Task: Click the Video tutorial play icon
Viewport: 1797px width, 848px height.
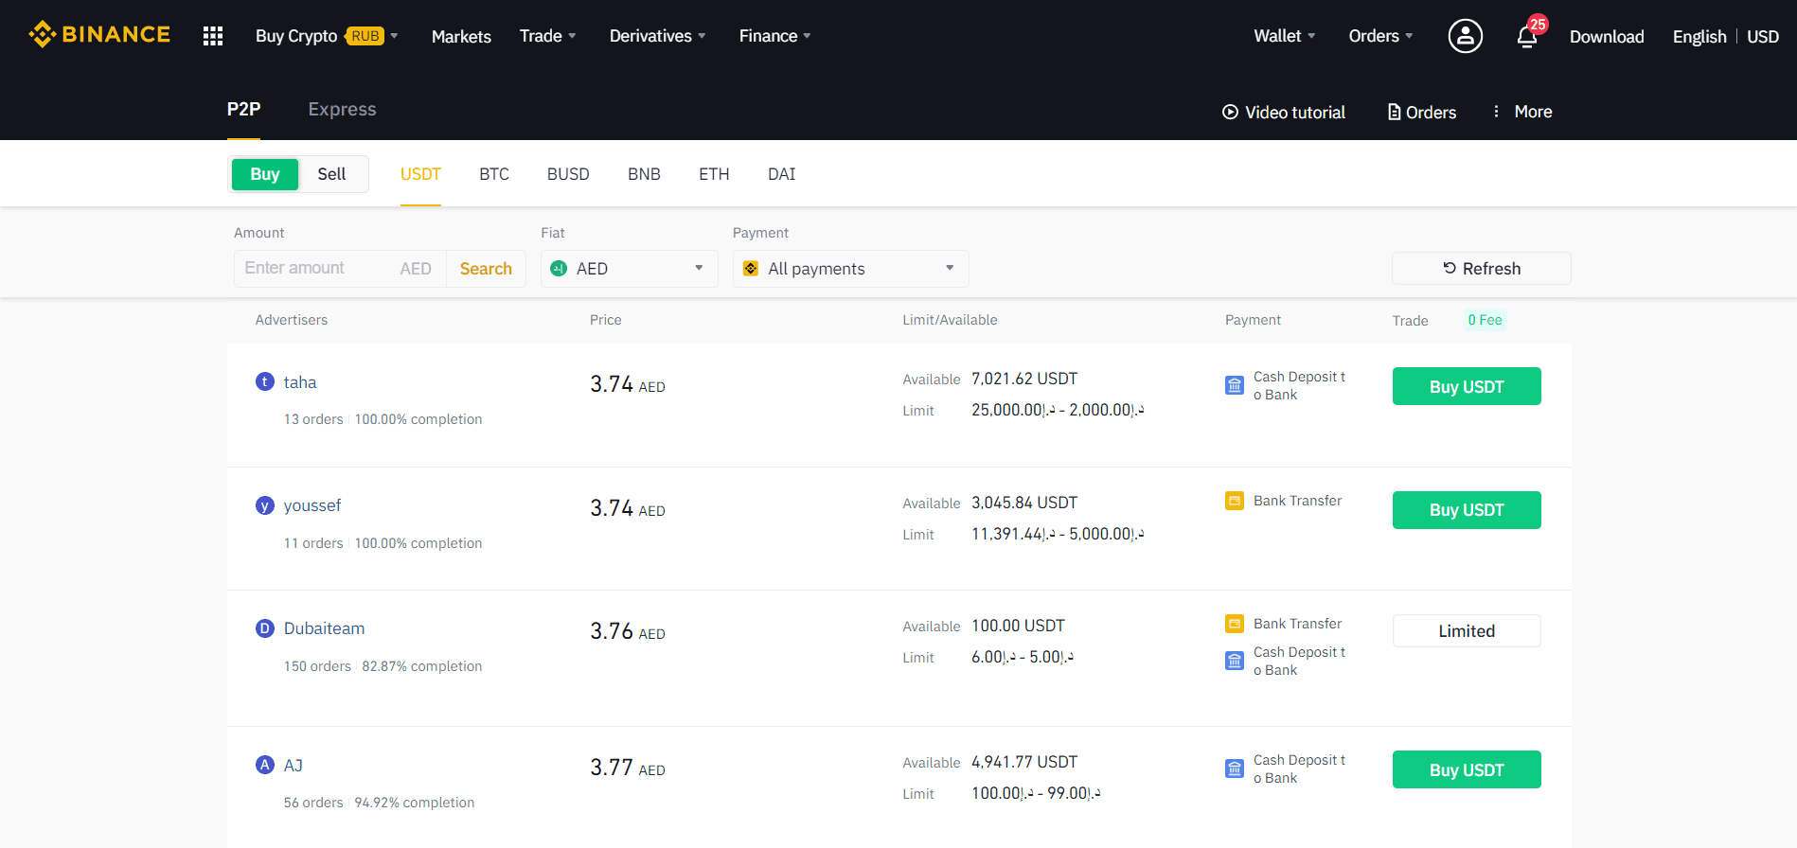Action: [1230, 112]
